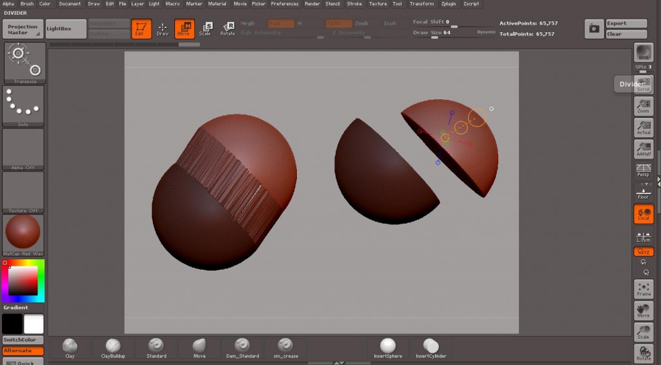Click the Frame view icon
The width and height of the screenshot is (661, 365).
tap(644, 289)
